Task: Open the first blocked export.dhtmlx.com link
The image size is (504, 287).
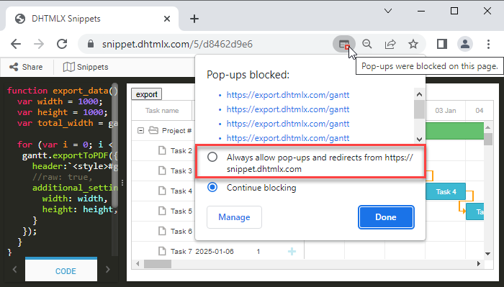Action: click(288, 95)
